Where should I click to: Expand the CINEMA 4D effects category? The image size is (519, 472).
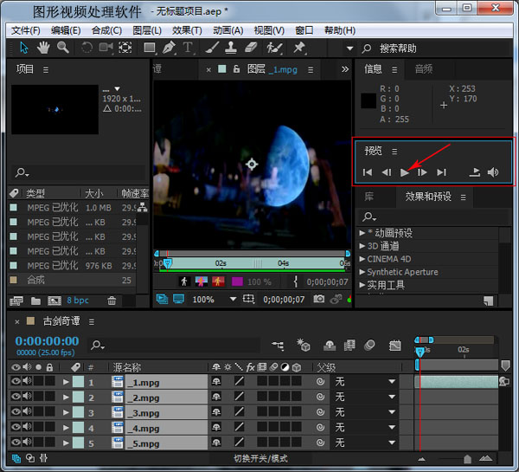(362, 259)
